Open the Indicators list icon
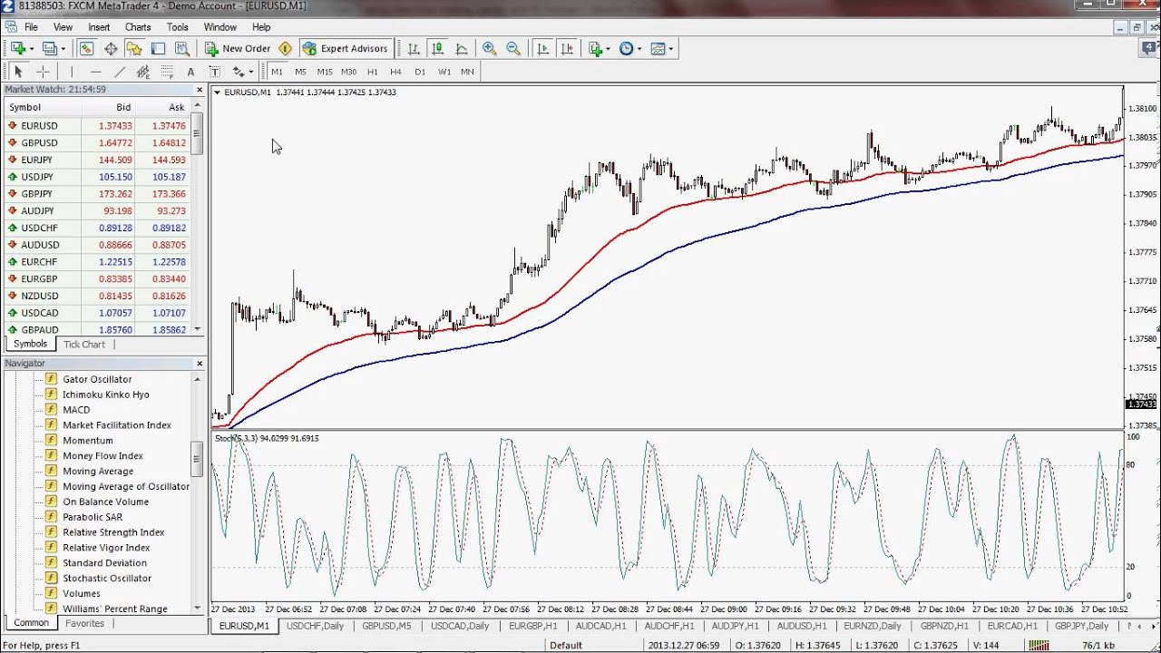This screenshot has width=1161, height=653. pos(596,49)
